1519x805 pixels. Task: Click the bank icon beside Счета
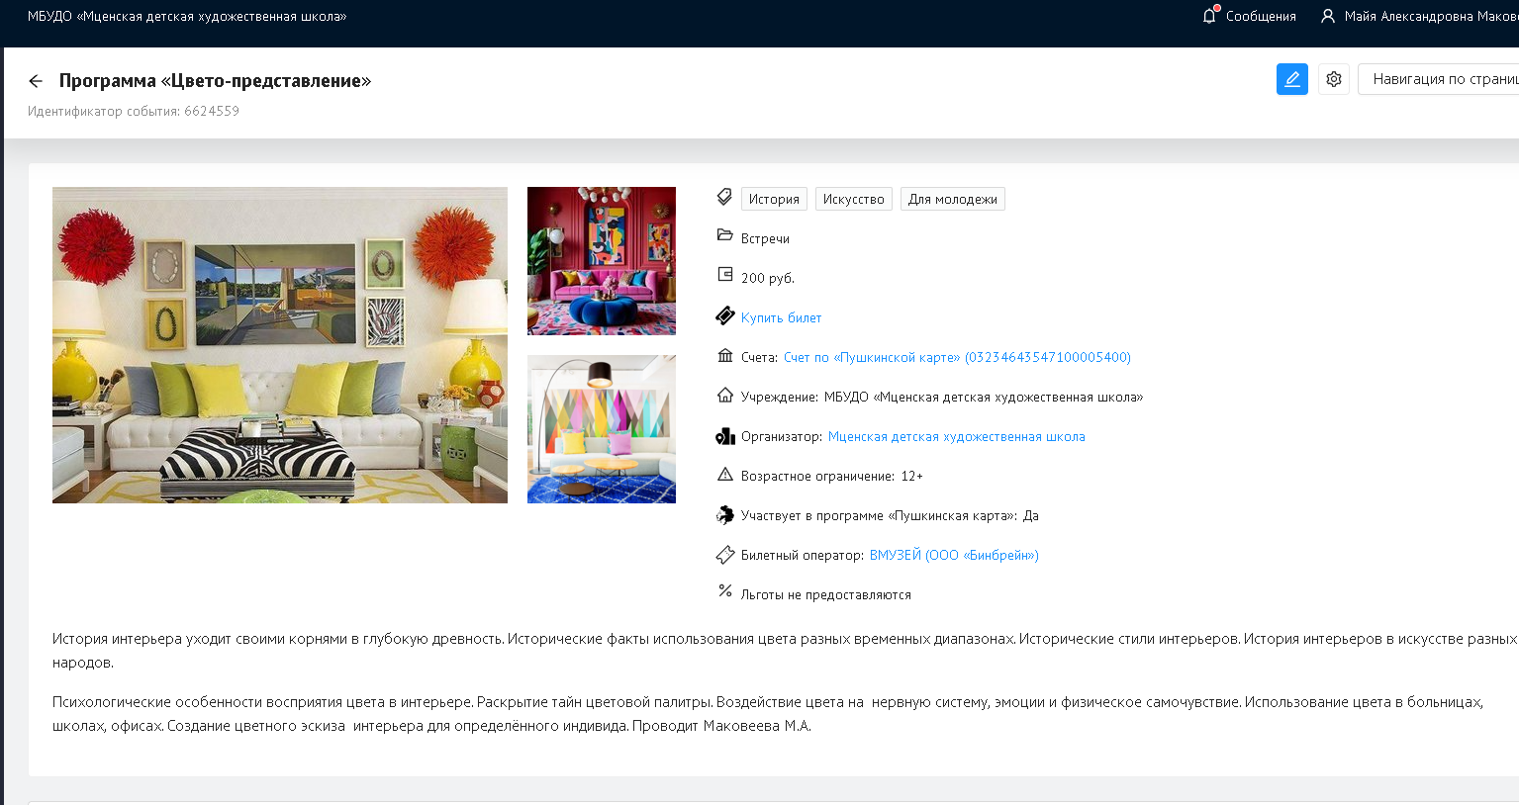[x=725, y=356]
